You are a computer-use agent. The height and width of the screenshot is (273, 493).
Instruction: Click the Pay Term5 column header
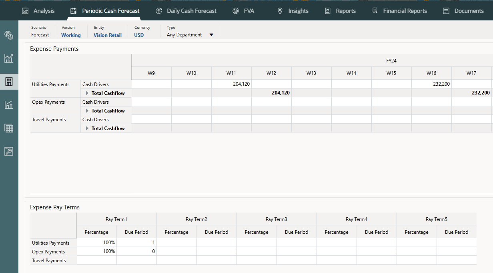click(437, 219)
